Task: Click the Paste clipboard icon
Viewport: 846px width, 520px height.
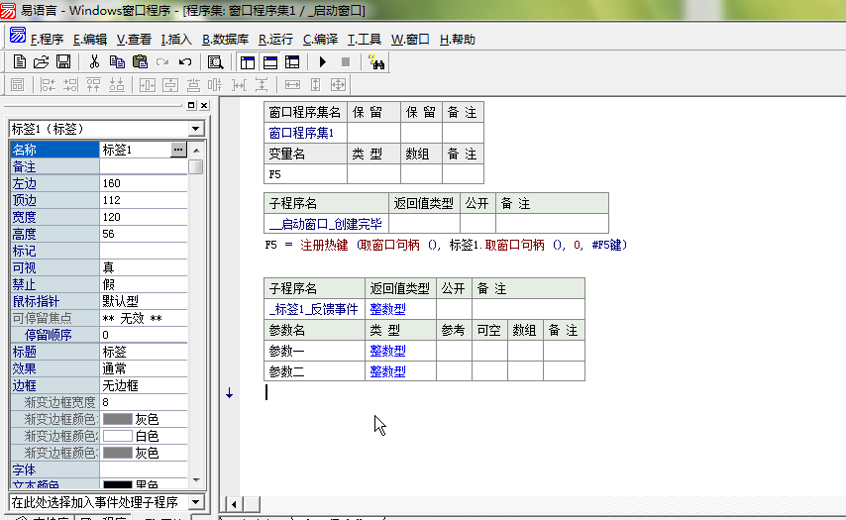Action: coord(139,61)
